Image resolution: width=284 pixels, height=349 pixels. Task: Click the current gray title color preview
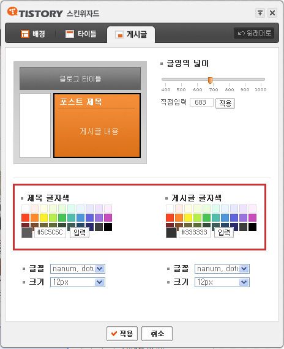(x=27, y=233)
